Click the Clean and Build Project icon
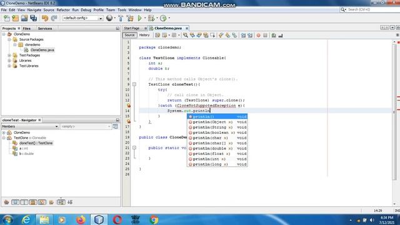Viewport: 400px width, 225px height. pos(130,18)
